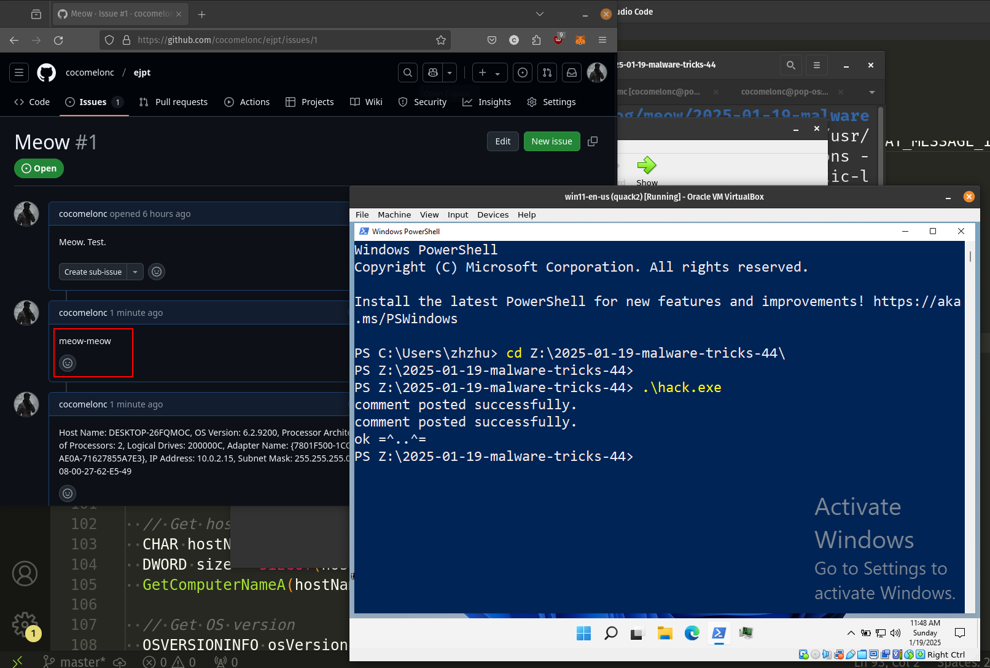This screenshot has width=990, height=668.
Task: Open ejpt repository link in breadcrumb
Action: pyautogui.click(x=142, y=73)
